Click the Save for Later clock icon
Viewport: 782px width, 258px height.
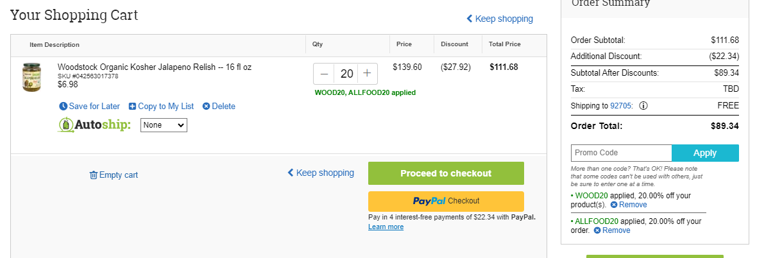(x=63, y=107)
